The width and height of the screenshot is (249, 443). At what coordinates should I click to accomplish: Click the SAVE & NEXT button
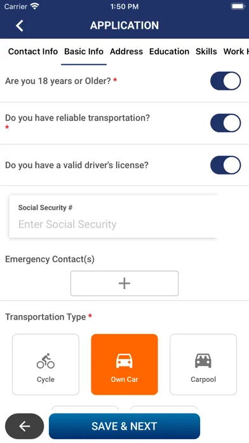coord(124,426)
